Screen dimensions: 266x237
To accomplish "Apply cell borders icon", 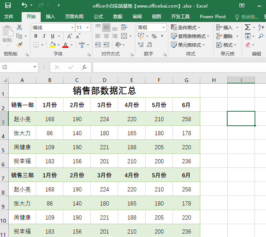I will pyautogui.click(x=36, y=45).
